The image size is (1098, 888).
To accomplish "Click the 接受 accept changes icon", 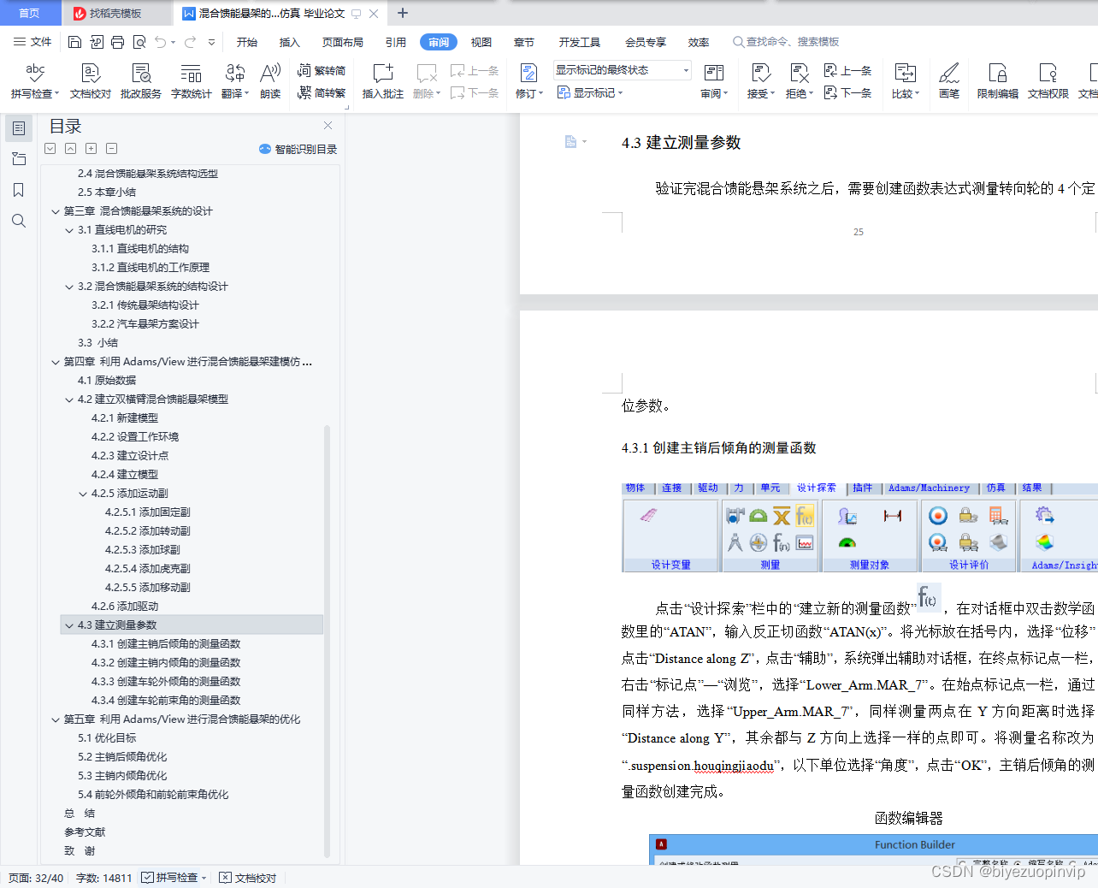I will pyautogui.click(x=761, y=82).
